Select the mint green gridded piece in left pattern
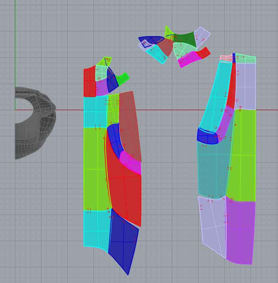 pyautogui.click(x=101, y=73)
